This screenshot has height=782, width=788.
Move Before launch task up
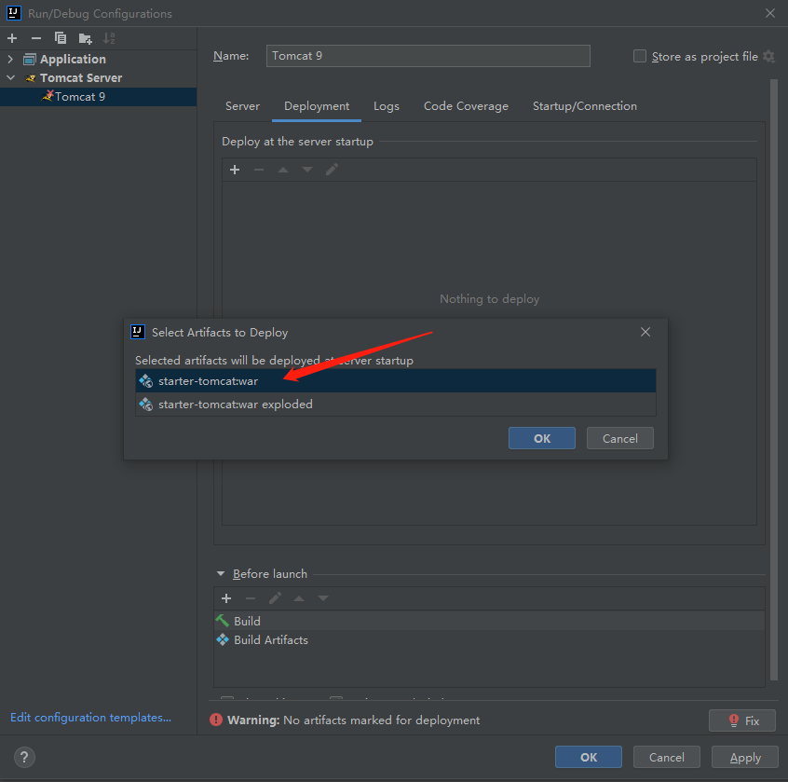[x=299, y=598]
